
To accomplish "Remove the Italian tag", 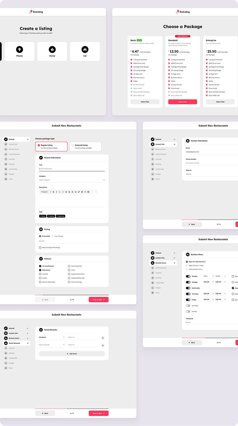I will click(x=41, y=216).
